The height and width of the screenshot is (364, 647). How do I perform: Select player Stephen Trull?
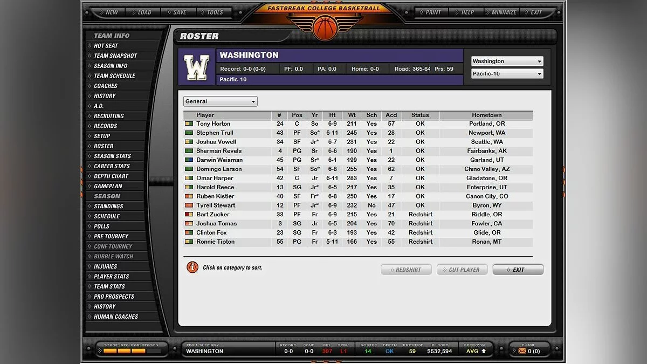(215, 133)
